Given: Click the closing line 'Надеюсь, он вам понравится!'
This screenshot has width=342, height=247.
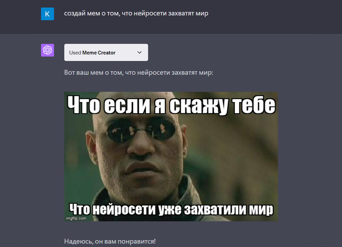Looking at the screenshot, I should (110, 241).
